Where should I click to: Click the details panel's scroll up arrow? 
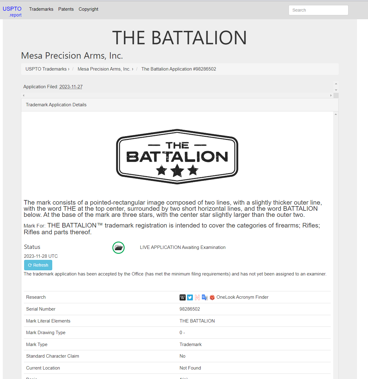pos(336,114)
